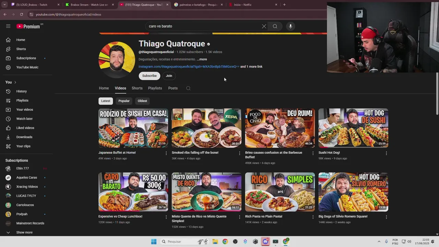
Task: Open Subscriptions in the sidebar
Action: pos(26,58)
